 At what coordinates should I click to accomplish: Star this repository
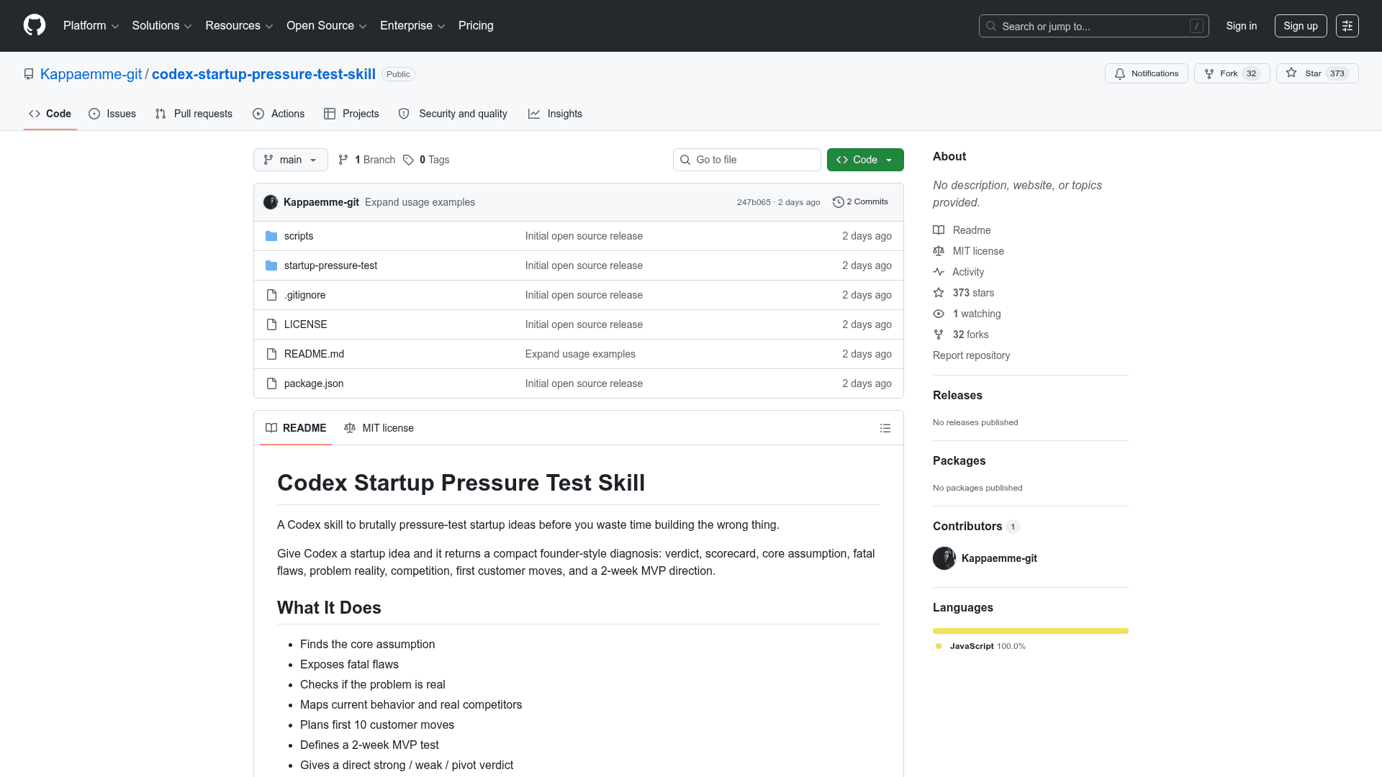tap(1316, 73)
